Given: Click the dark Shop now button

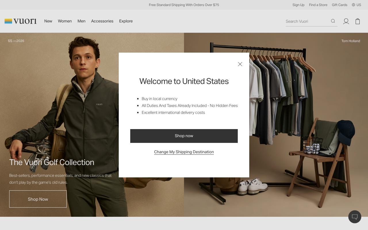Looking at the screenshot, I should point(184,136).
